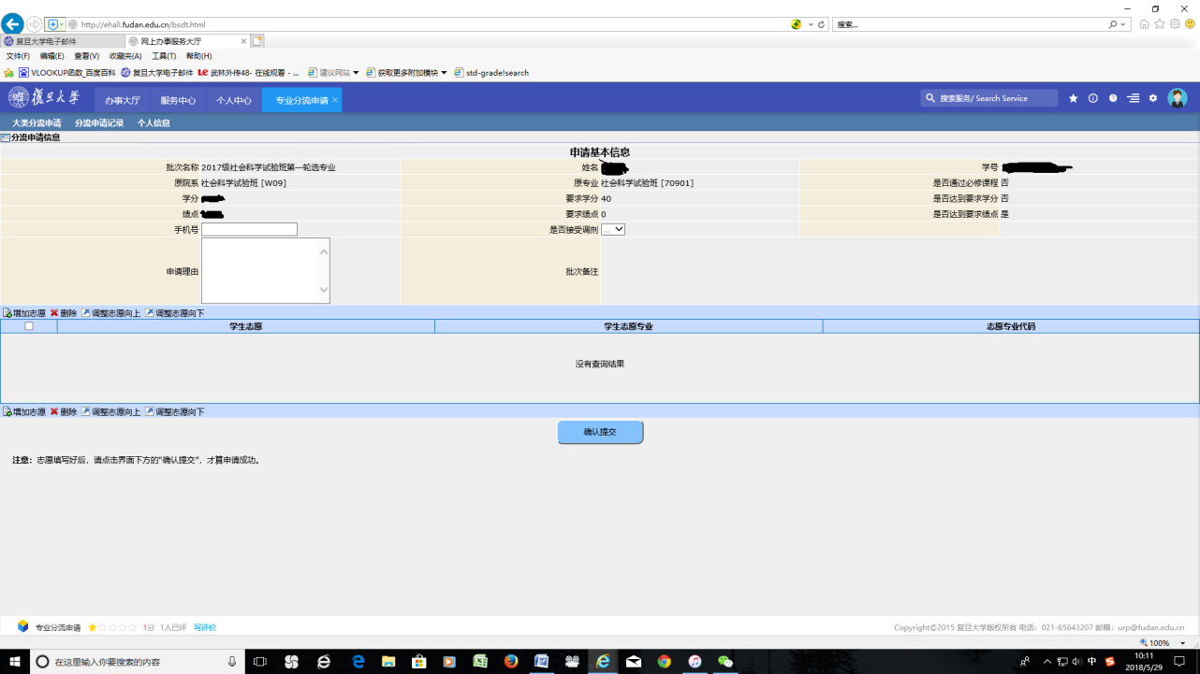Click the top 增加志愿 add icon
This screenshot has width=1200, height=674.
coord(8,313)
